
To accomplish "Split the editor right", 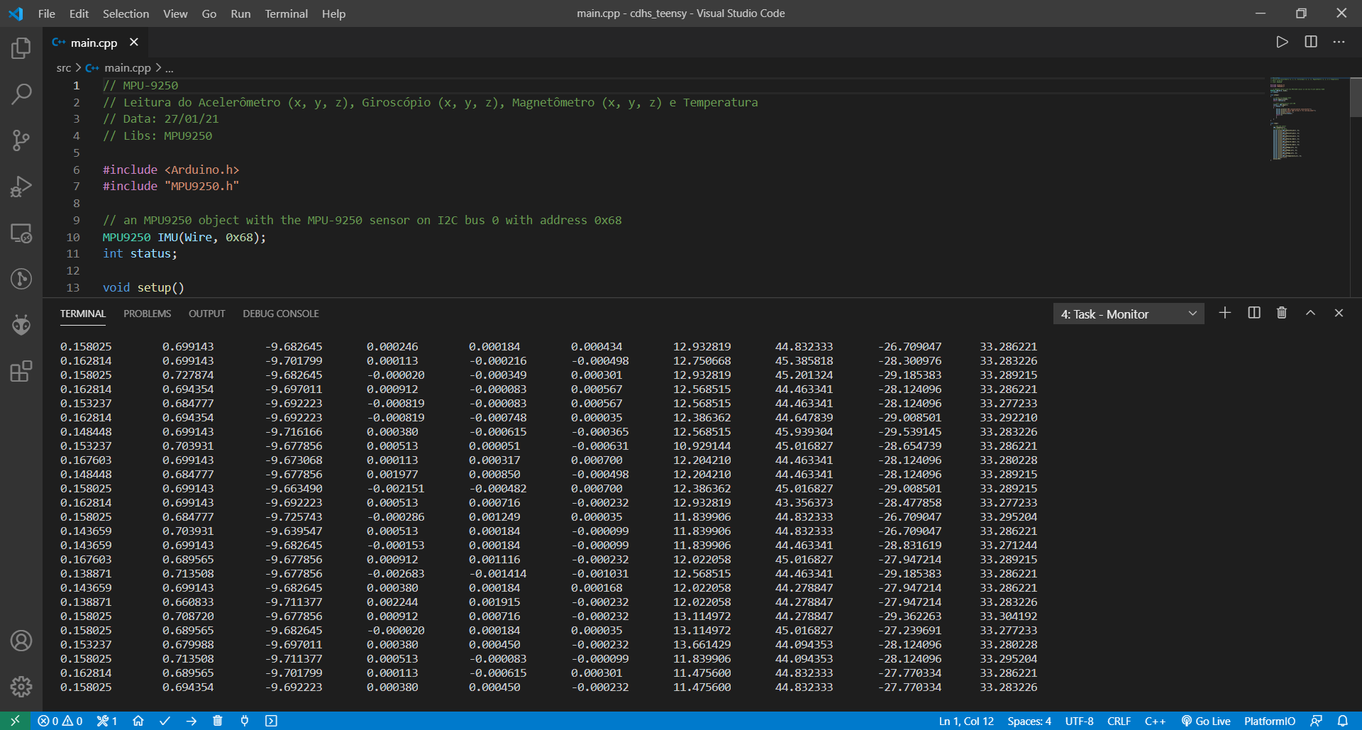I will tap(1311, 42).
